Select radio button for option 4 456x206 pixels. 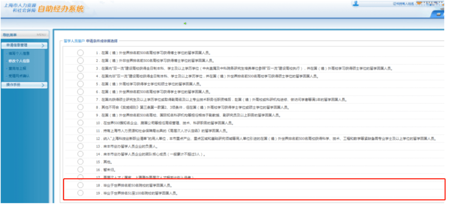pos(81,76)
